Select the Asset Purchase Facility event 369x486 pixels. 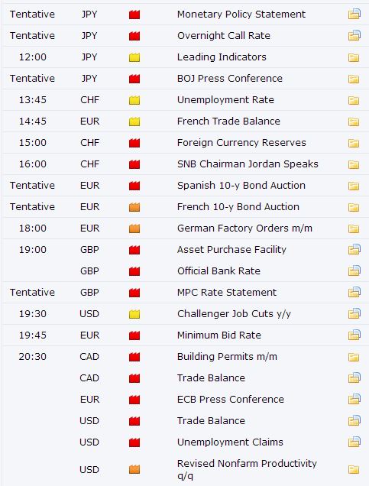coord(231,250)
